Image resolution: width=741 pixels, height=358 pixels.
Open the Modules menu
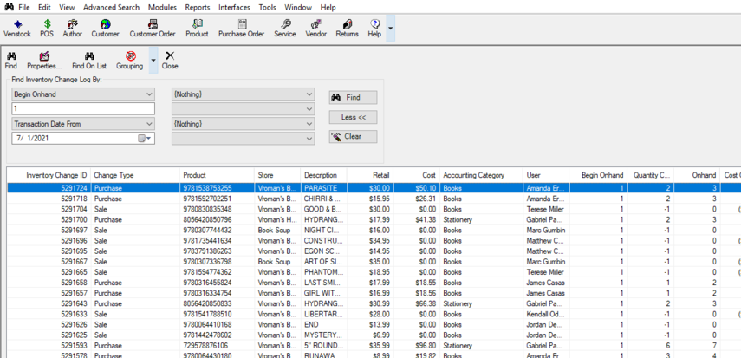tap(163, 7)
